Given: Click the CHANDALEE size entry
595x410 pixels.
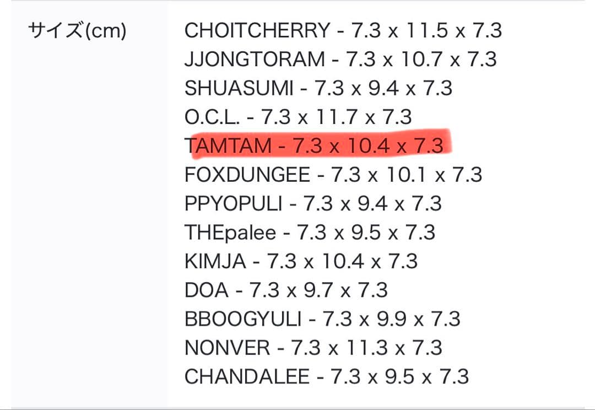Looking at the screenshot, I should point(326,377).
